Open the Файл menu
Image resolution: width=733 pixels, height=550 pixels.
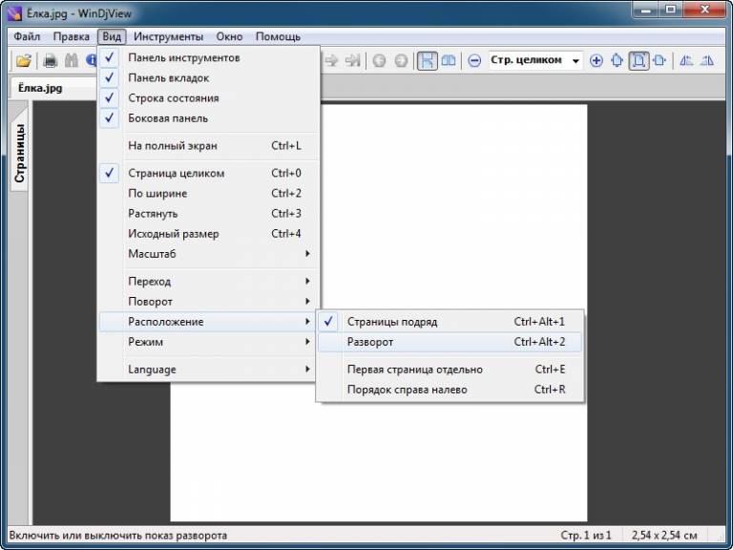(27, 36)
